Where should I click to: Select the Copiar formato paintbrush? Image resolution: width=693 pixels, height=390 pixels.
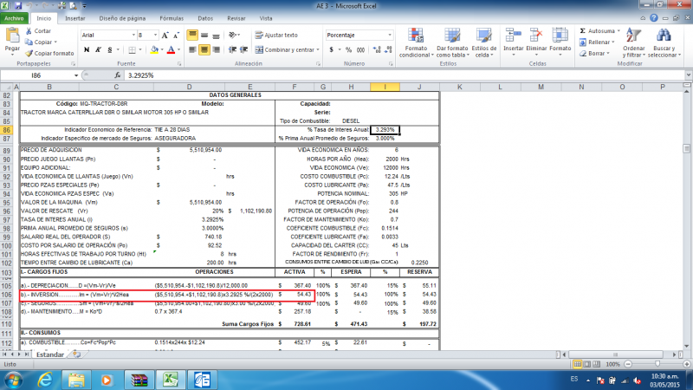[x=29, y=53]
